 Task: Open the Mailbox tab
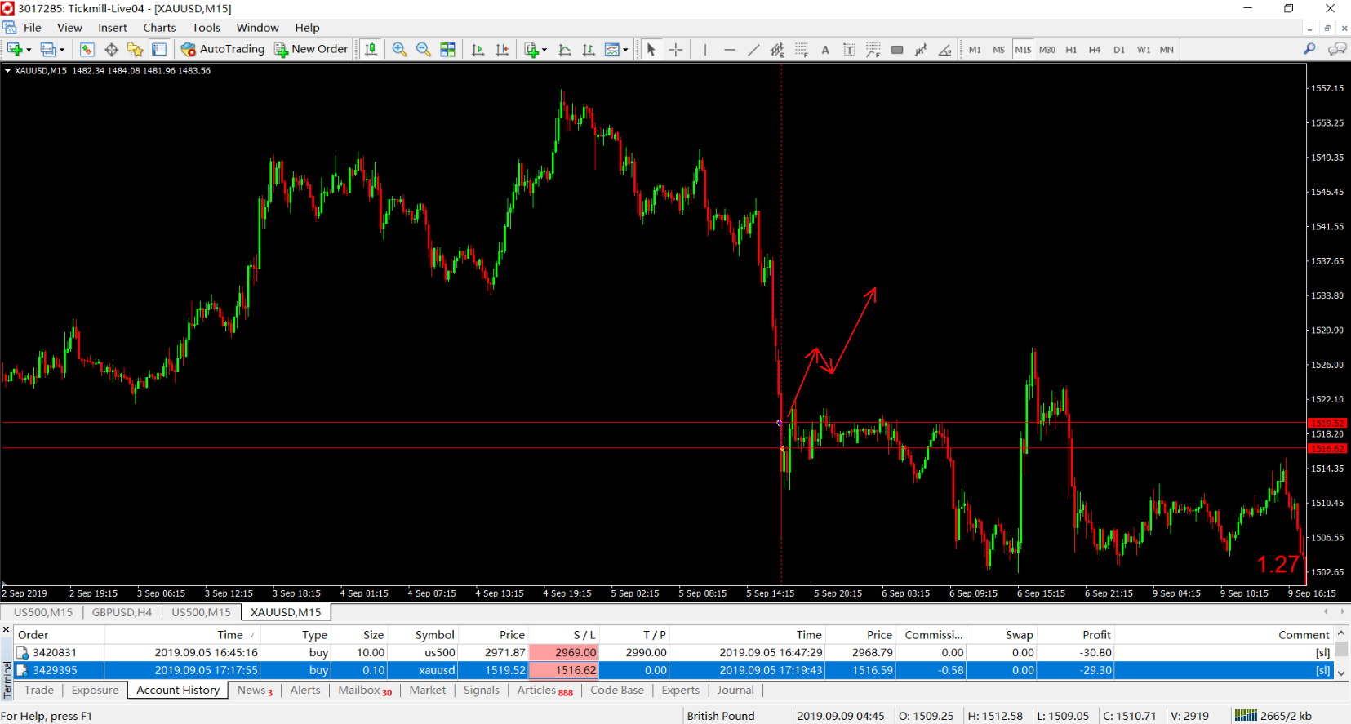coord(365,691)
